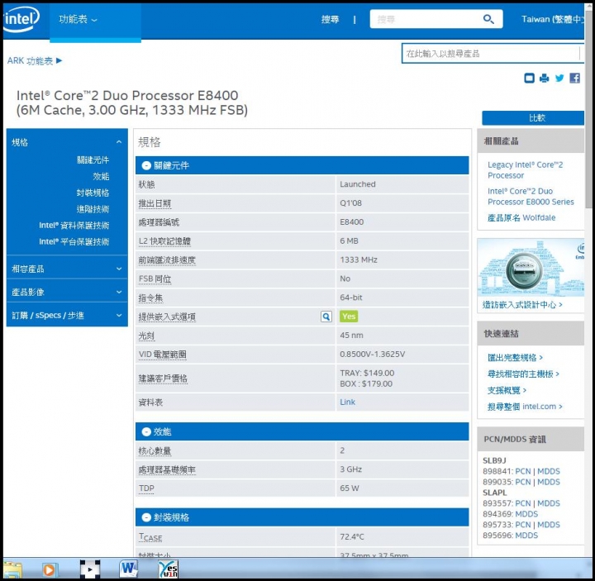This screenshot has width=595, height=581.
Task: Click embedded design center banner image
Action: [531, 268]
